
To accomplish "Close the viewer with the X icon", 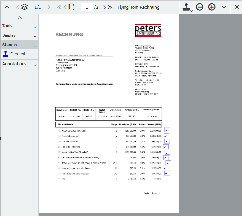I will tap(237, 7).
